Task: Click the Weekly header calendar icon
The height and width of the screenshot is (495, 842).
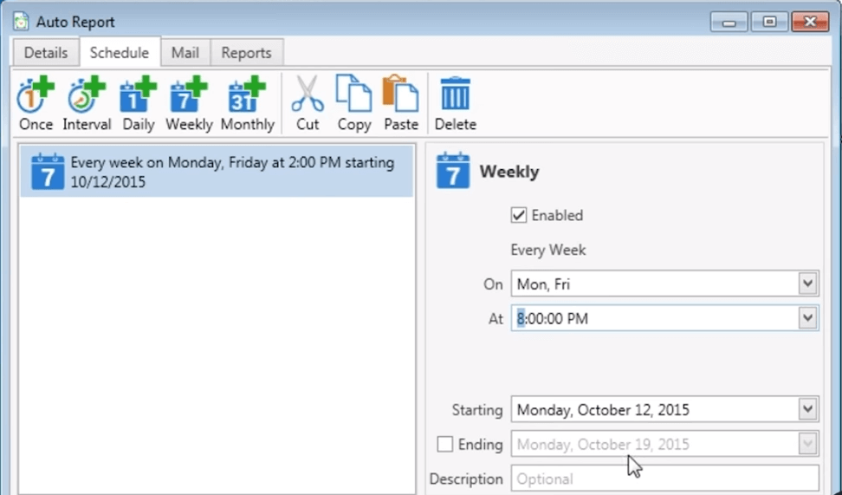Action: (453, 171)
